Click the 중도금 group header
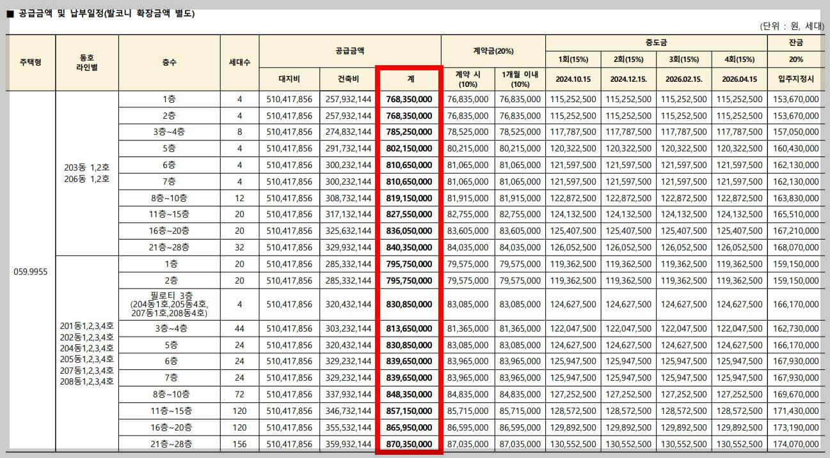Image resolution: width=830 pixels, height=458 pixels. (x=657, y=43)
